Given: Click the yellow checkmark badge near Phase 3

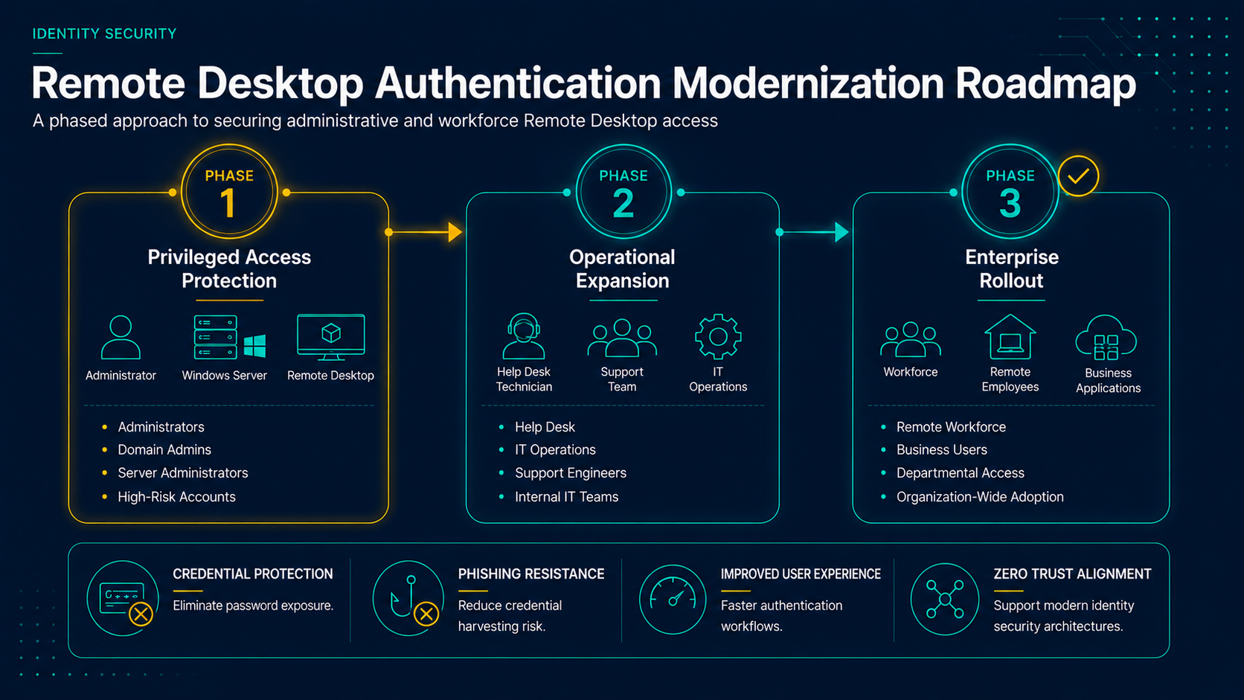Looking at the screenshot, I should pyautogui.click(x=1078, y=176).
